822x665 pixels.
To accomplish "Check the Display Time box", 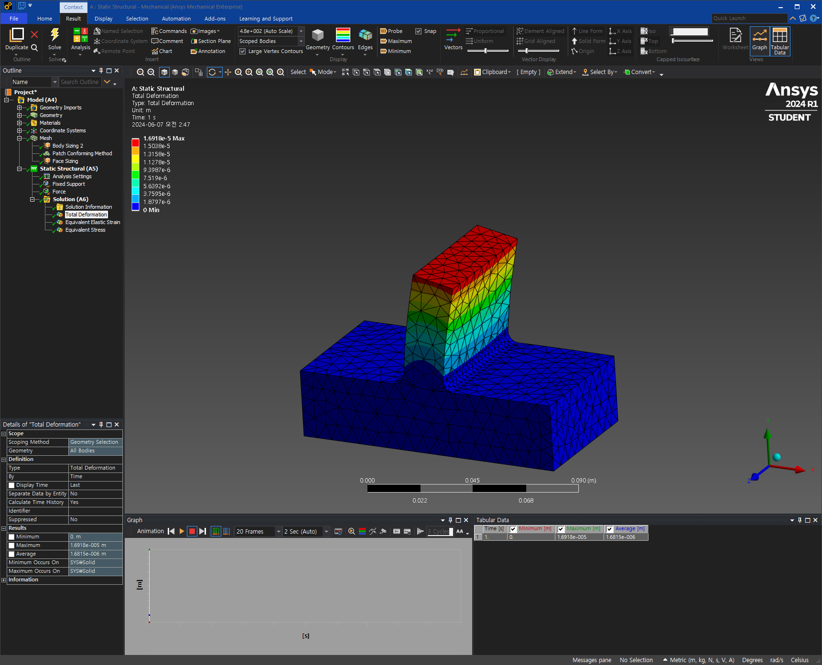I will [11, 485].
